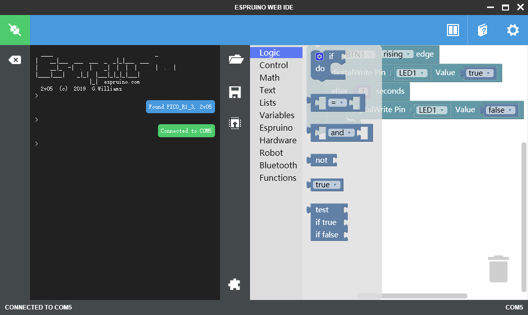Click the trash can in the Blockly workspace
The height and width of the screenshot is (315, 528).
pos(498,268)
